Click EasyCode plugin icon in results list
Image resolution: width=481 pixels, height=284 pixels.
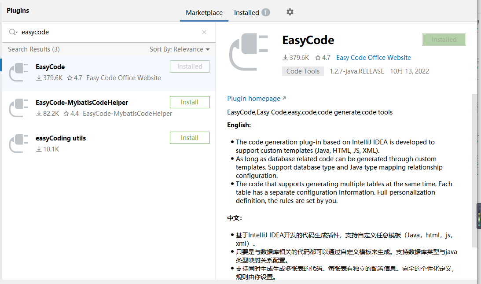point(19,72)
